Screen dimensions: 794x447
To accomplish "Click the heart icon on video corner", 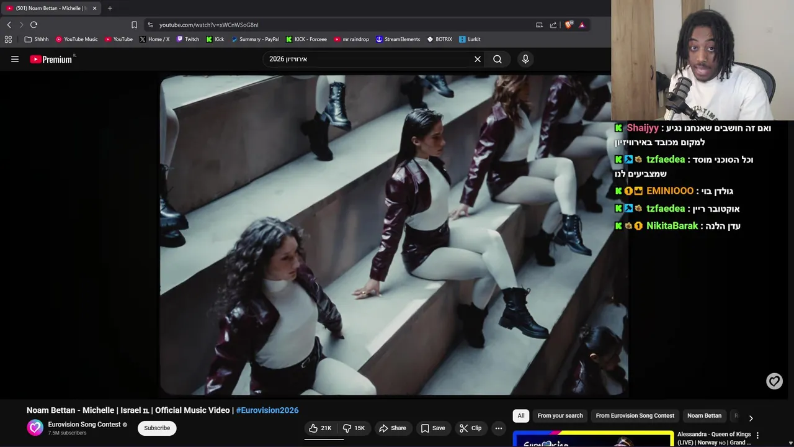I will click(x=774, y=381).
